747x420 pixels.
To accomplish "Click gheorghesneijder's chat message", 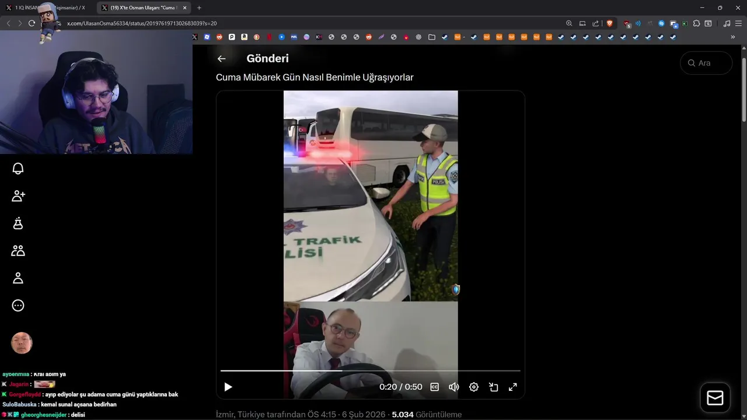I will point(44,415).
